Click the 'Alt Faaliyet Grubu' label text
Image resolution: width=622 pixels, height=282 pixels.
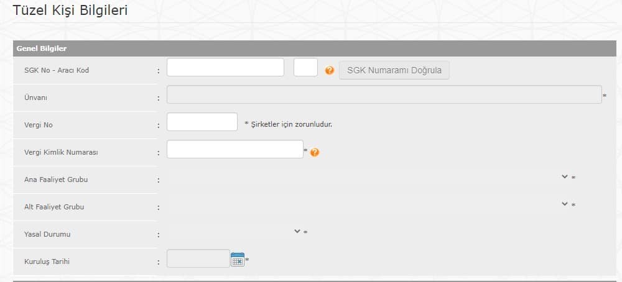point(54,207)
